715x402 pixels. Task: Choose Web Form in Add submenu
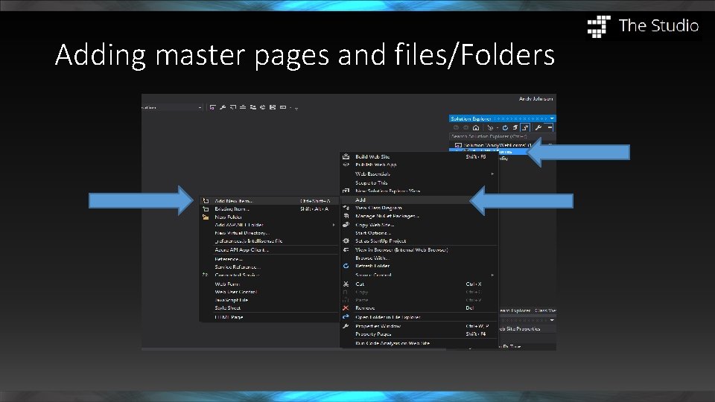coord(227,284)
